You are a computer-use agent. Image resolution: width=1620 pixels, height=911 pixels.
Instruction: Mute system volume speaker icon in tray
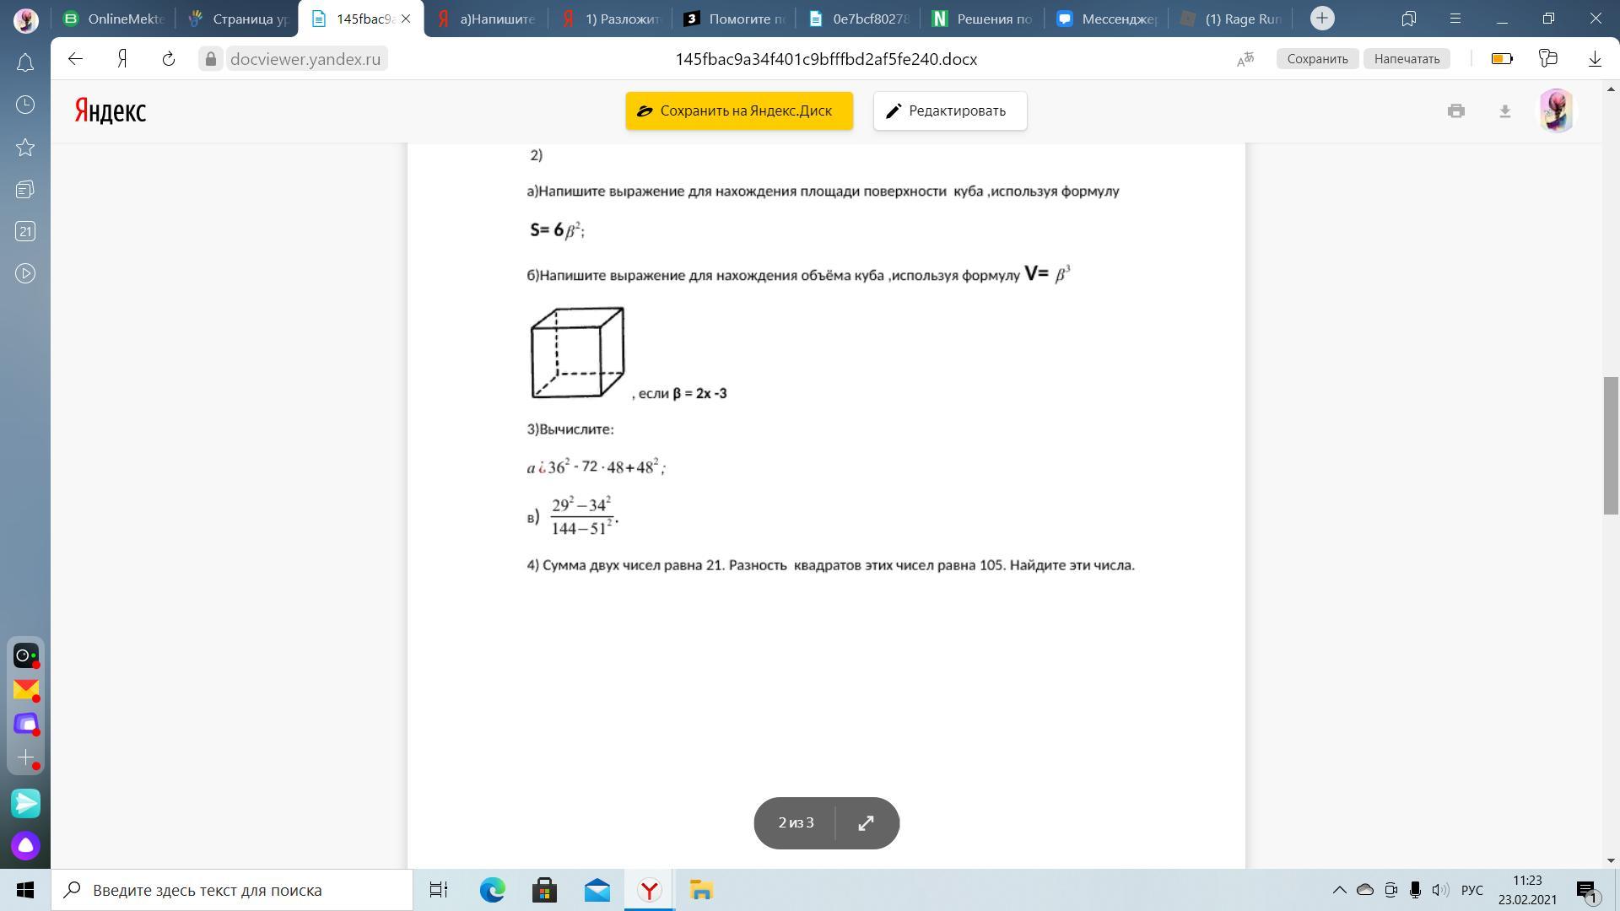point(1440,890)
